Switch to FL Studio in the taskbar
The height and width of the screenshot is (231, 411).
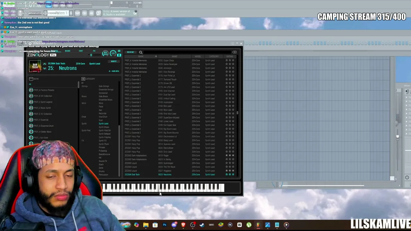click(258, 225)
